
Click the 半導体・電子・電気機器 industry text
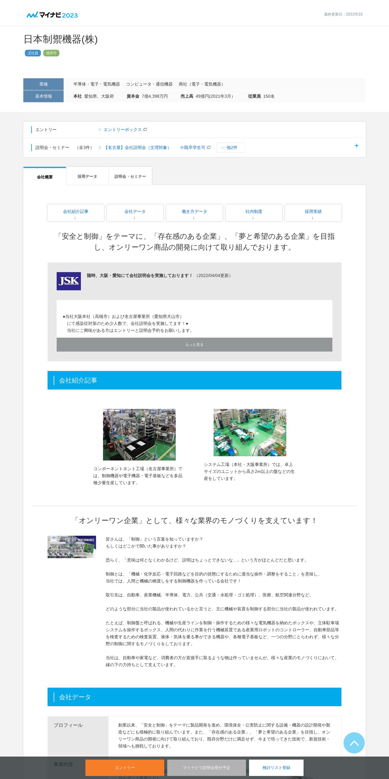click(x=97, y=84)
